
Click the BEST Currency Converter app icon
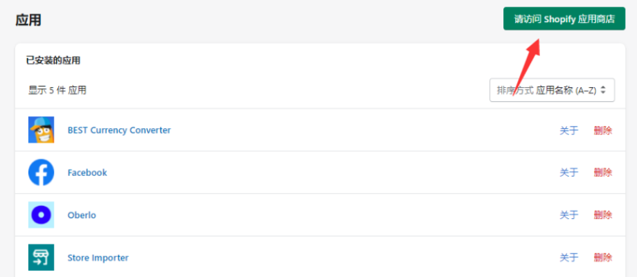coord(41,130)
